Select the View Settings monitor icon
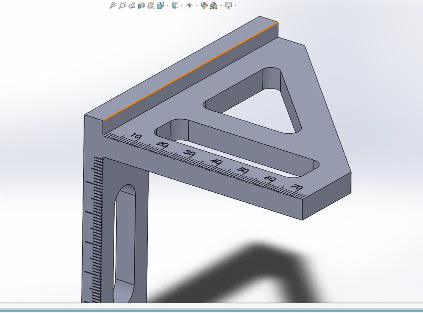The width and height of the screenshot is (423, 313). coord(228,6)
